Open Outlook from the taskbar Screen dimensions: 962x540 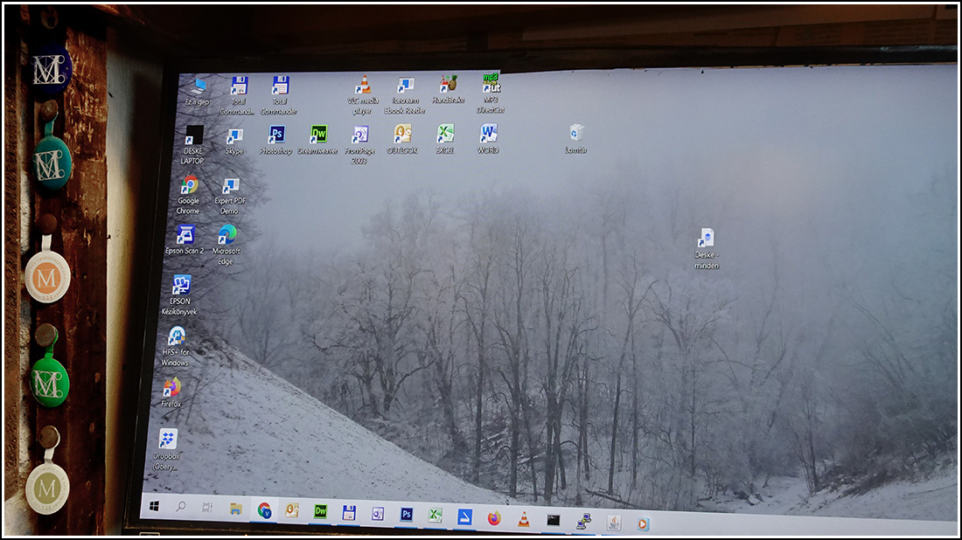point(292,510)
